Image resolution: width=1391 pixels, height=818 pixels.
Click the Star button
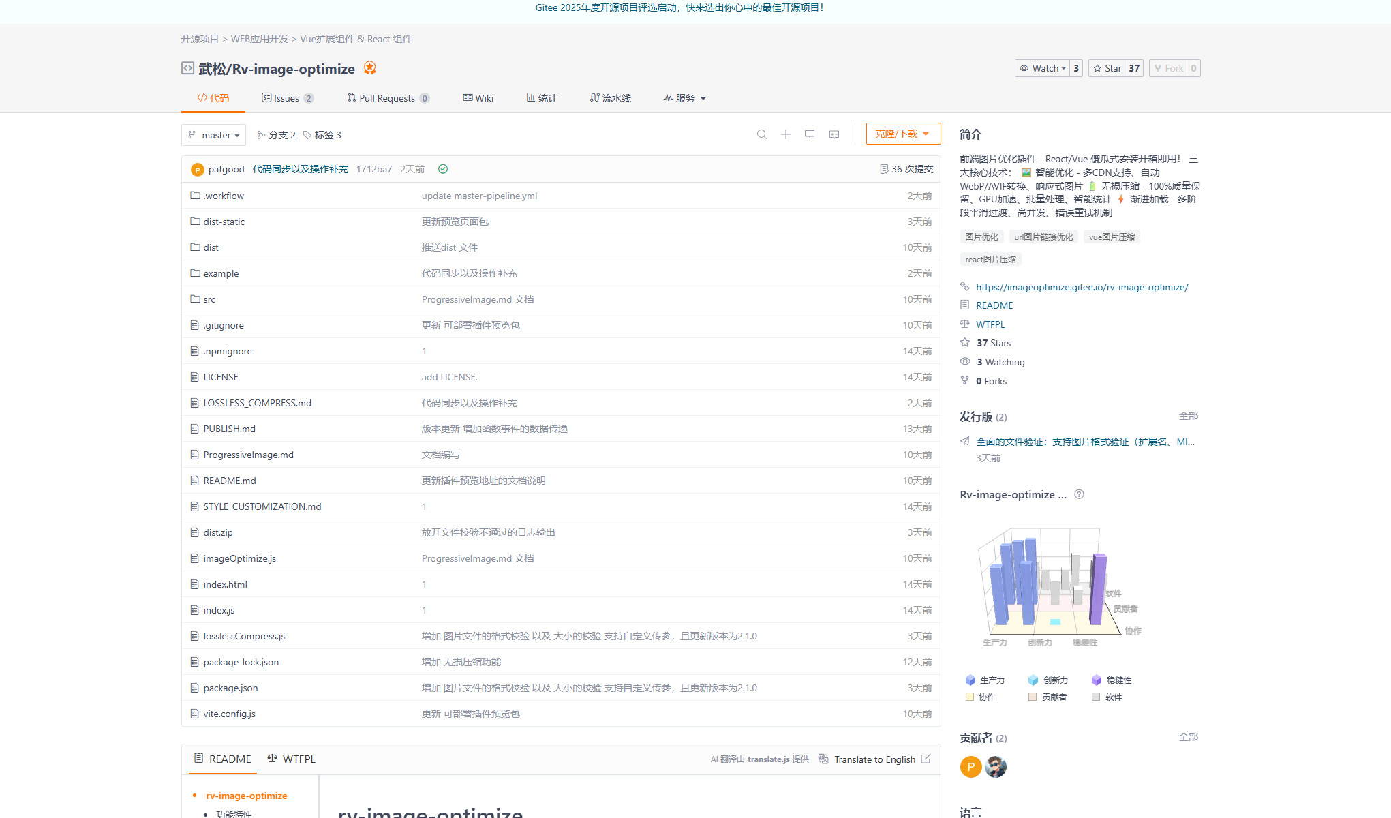pyautogui.click(x=1107, y=68)
